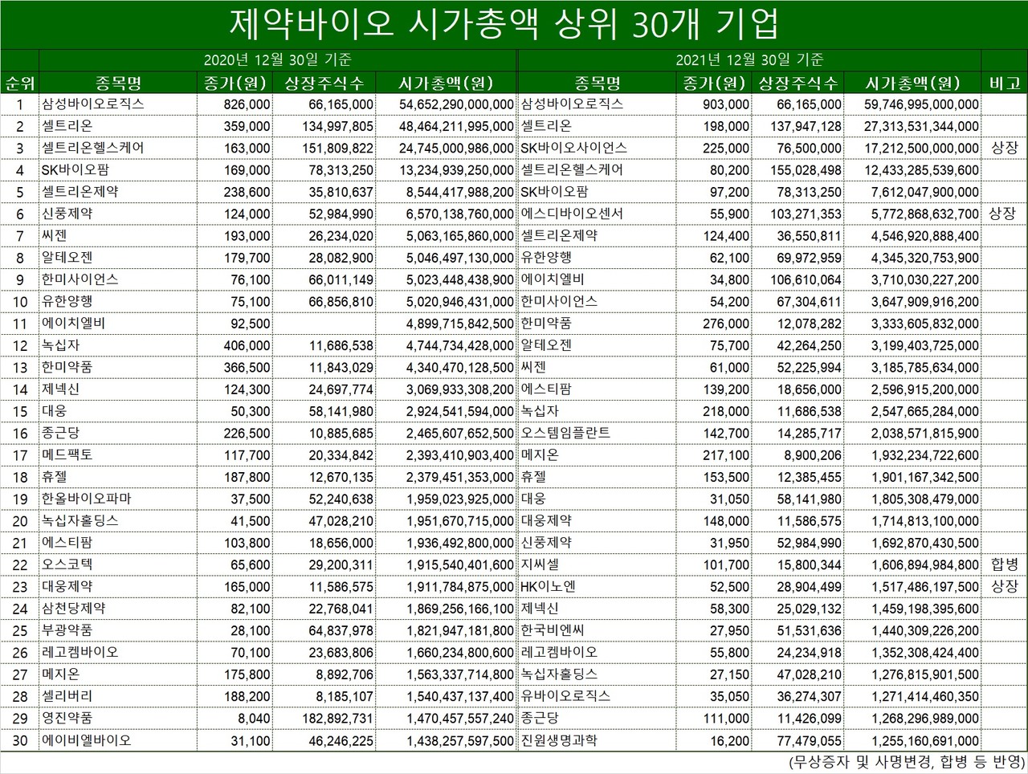The image size is (1028, 774).
Task: Click 합병 note in the 지씨셀 row
Action: (x=1004, y=564)
